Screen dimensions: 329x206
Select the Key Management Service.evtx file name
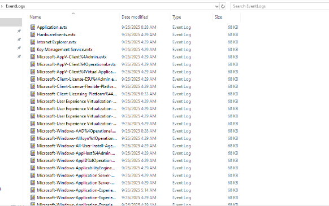click(x=64, y=50)
